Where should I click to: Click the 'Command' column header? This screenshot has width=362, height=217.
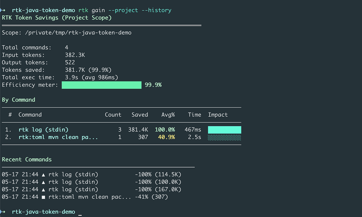(30, 115)
